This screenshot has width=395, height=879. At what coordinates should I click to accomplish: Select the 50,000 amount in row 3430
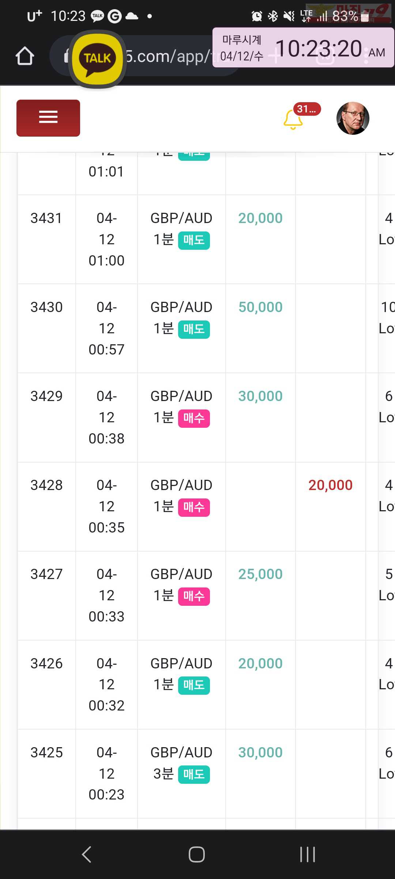260,307
